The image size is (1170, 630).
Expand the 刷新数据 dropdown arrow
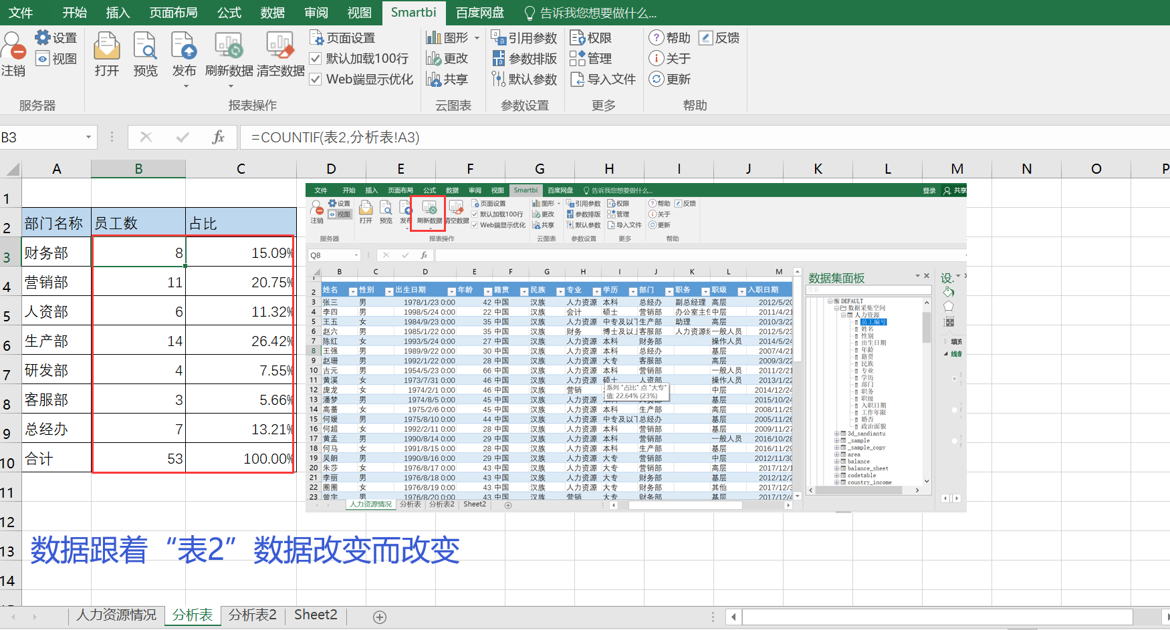coord(231,86)
